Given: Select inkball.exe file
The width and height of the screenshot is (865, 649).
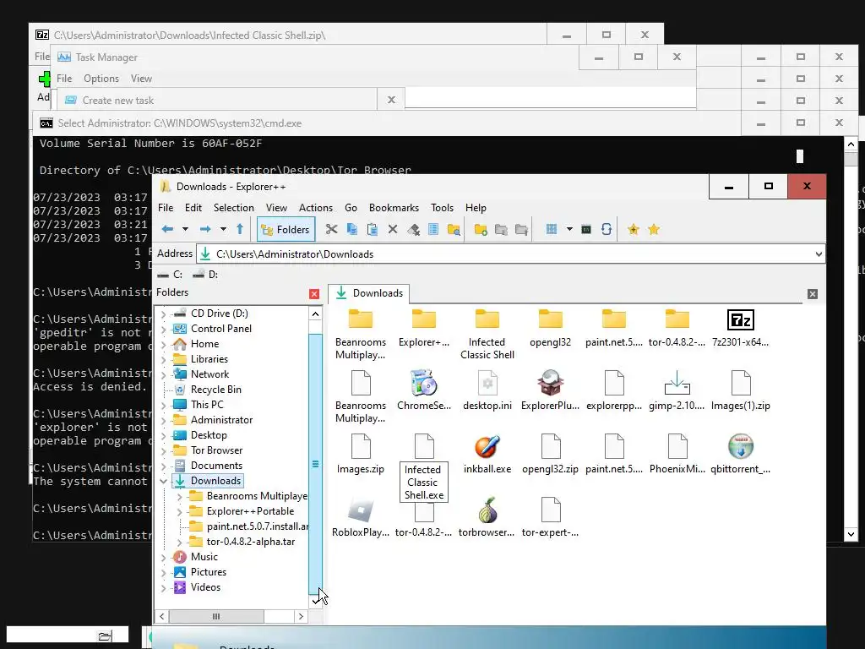Looking at the screenshot, I should (487, 454).
